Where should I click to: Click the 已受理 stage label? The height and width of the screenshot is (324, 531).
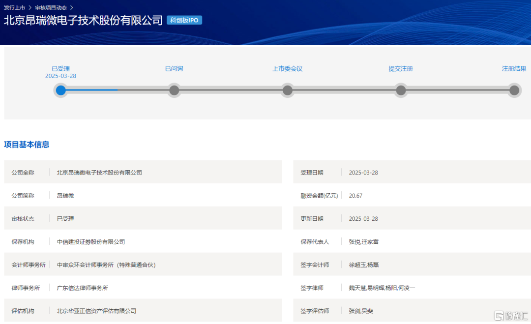coord(60,69)
